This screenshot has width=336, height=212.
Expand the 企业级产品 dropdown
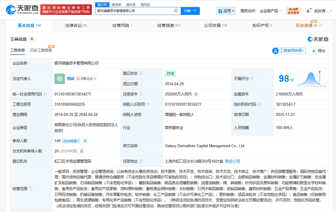click(270, 11)
